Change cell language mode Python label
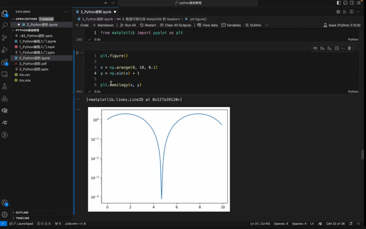366x229 pixels. tap(353, 92)
